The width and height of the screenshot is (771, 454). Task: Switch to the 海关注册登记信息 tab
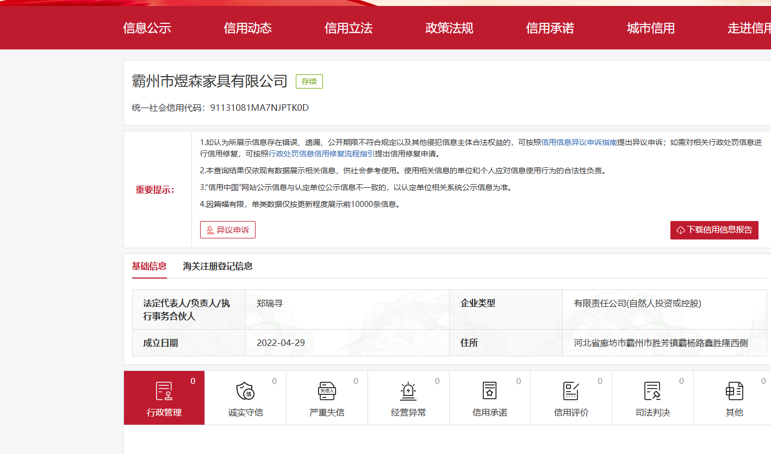coord(217,266)
